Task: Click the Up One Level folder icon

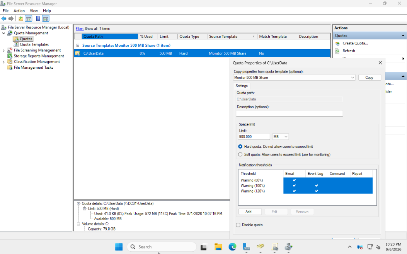Action: pyautogui.click(x=21, y=19)
